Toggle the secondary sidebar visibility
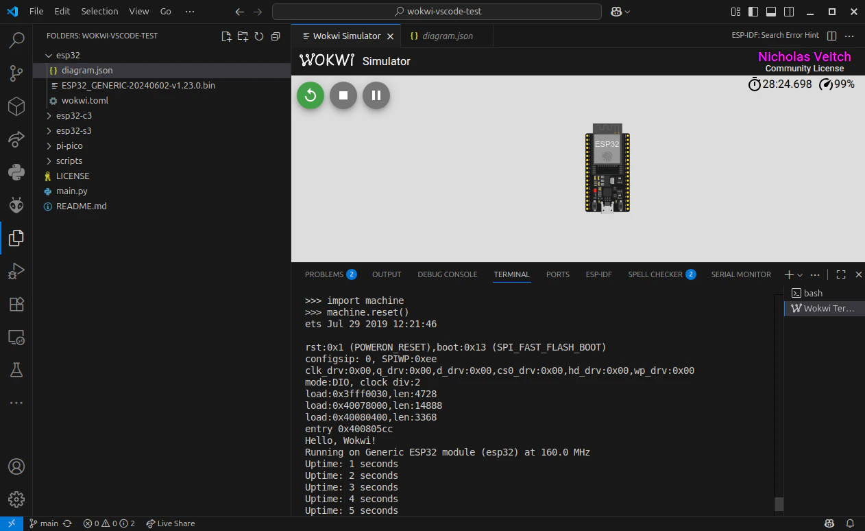The image size is (865, 531). click(788, 12)
